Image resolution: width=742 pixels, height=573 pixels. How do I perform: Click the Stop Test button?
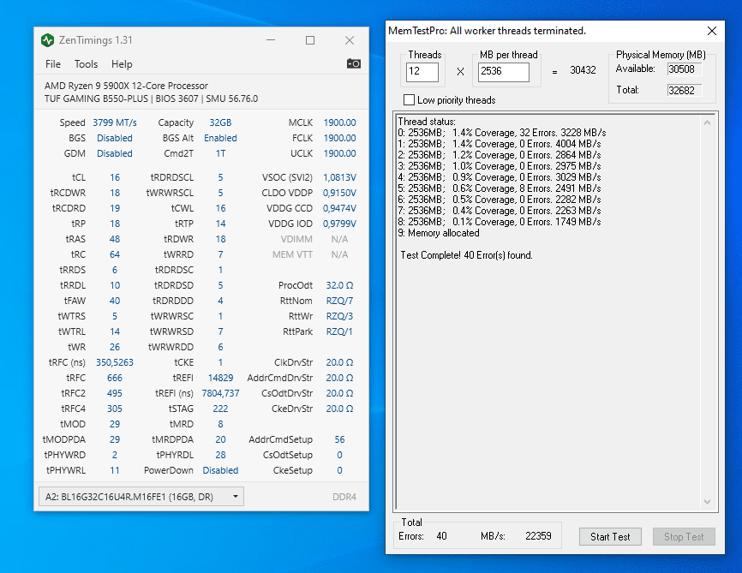(684, 536)
